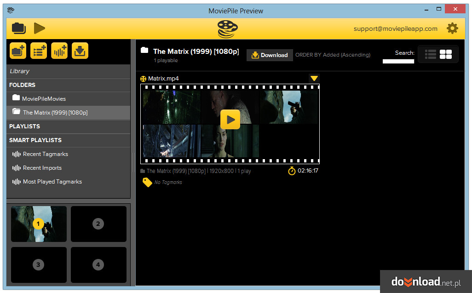This screenshot has height=293, width=472.
Task: Click the Library tab heading
Action: pyautogui.click(x=69, y=72)
